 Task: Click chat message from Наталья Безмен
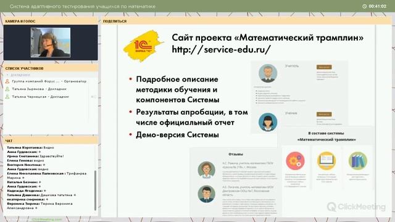24,182
